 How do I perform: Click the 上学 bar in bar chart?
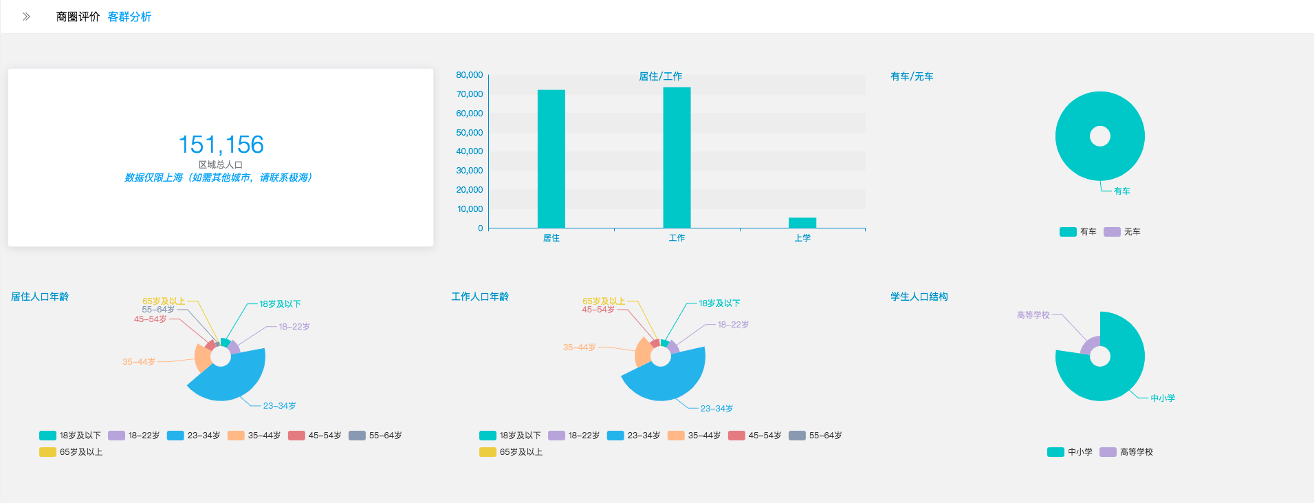pyautogui.click(x=802, y=223)
